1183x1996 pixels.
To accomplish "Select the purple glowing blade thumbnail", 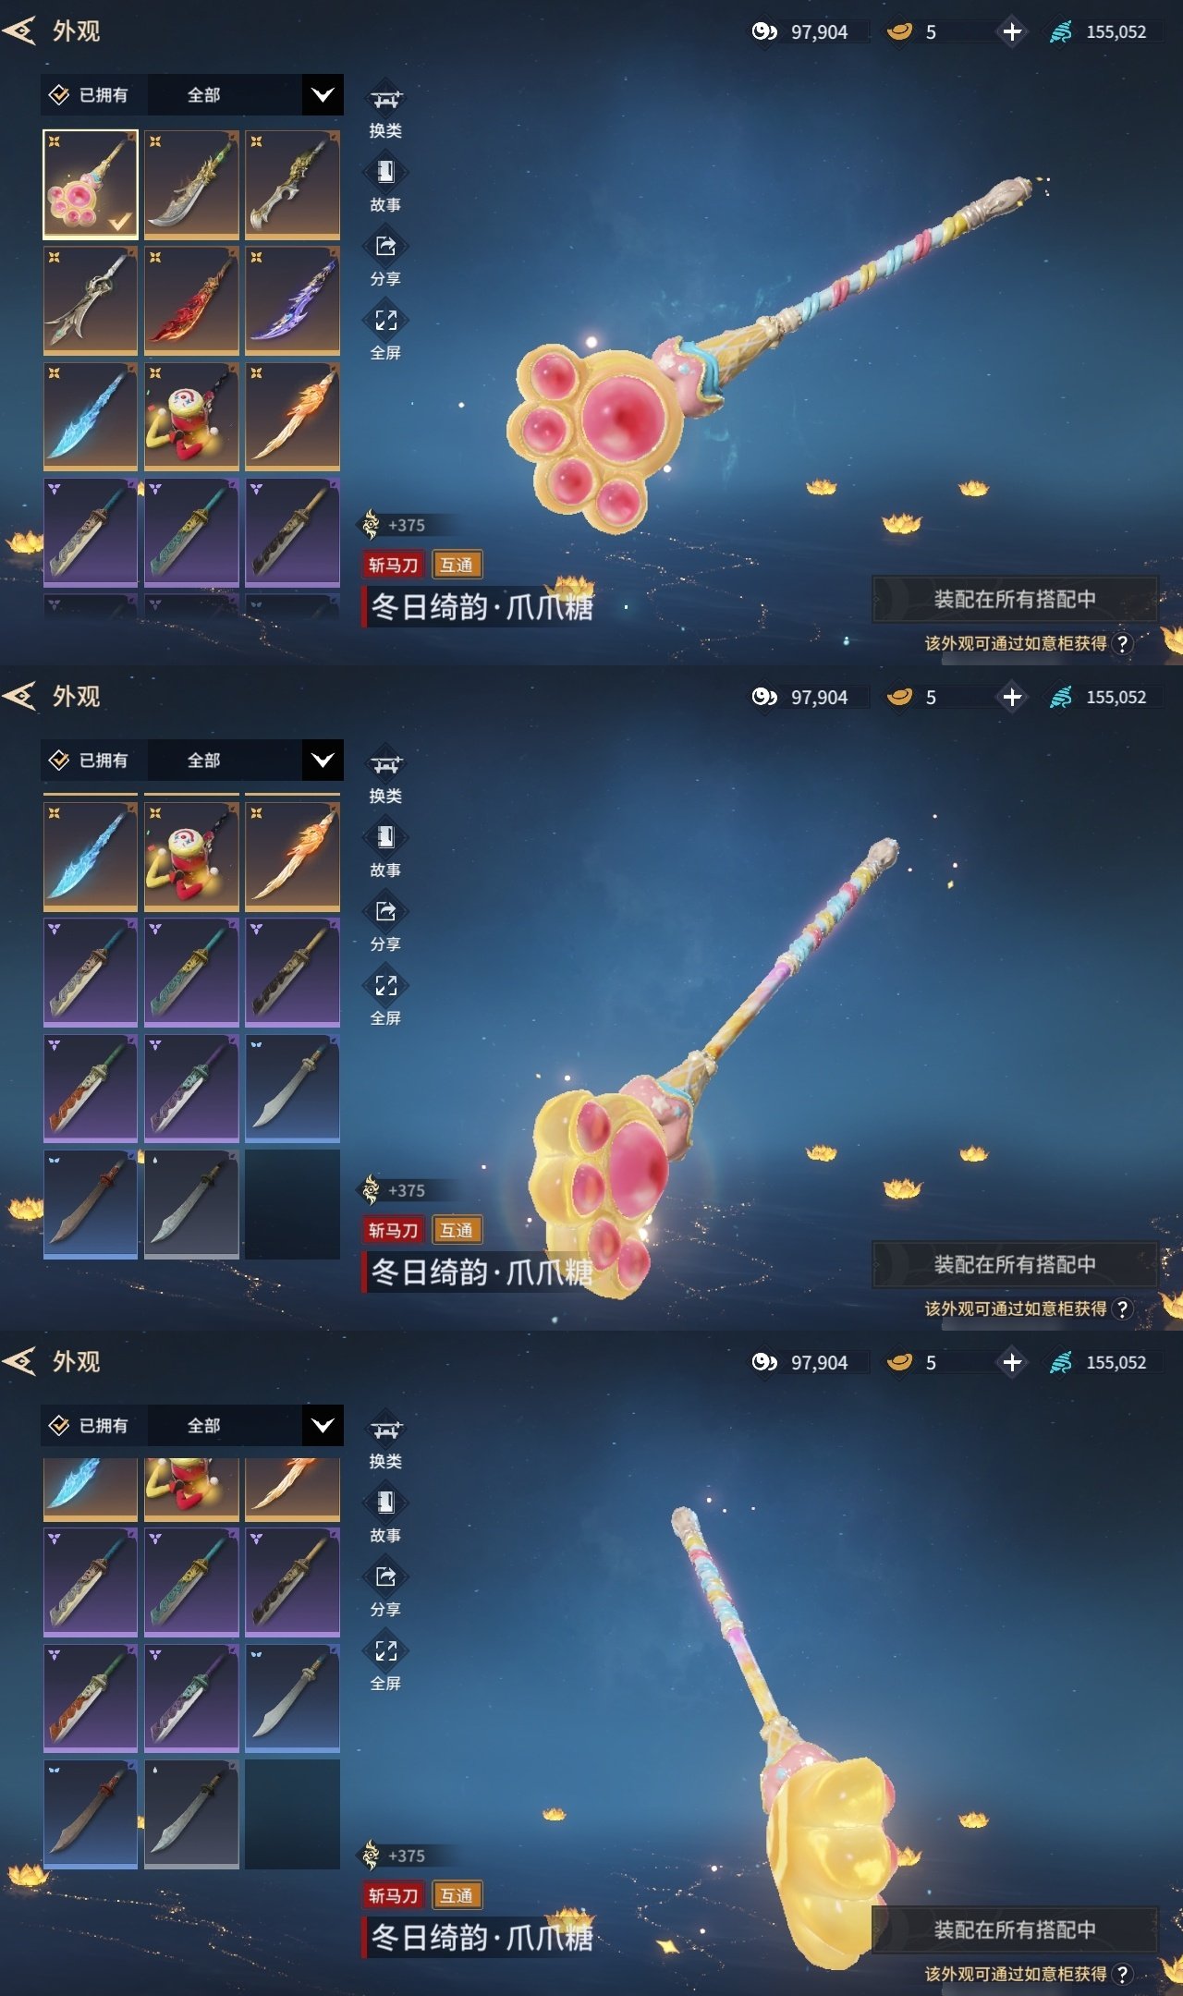I will point(292,300).
